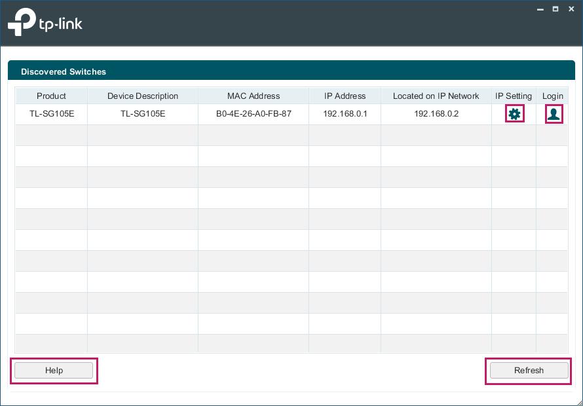Viewport: 583px width, 406px height.
Task: Select the TL-SG105E product cell
Action: tap(52, 114)
